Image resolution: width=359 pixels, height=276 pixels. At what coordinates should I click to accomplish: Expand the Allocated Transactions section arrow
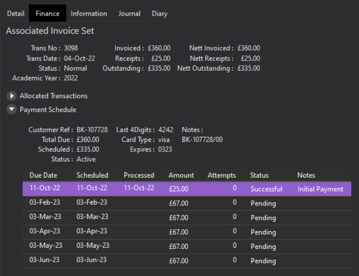click(x=11, y=96)
